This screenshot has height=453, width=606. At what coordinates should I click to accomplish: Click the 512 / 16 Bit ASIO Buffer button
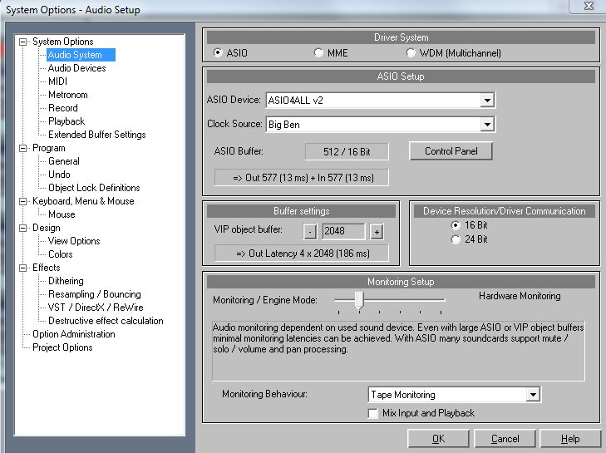[347, 151]
